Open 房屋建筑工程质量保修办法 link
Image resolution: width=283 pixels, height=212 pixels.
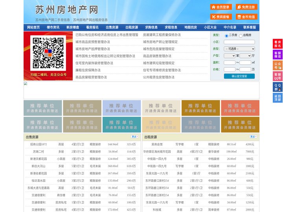coord(162,35)
